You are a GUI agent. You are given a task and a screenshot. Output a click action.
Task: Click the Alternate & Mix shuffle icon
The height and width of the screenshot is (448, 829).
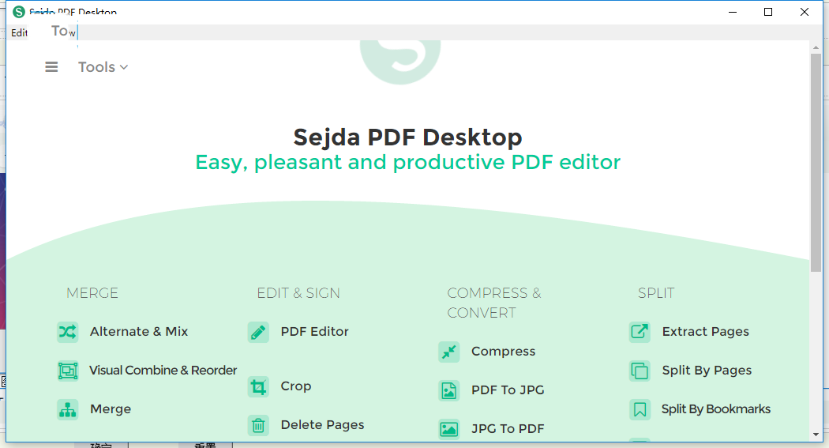68,332
